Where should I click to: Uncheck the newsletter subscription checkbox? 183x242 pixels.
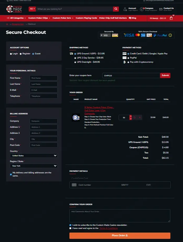(x=70, y=225)
